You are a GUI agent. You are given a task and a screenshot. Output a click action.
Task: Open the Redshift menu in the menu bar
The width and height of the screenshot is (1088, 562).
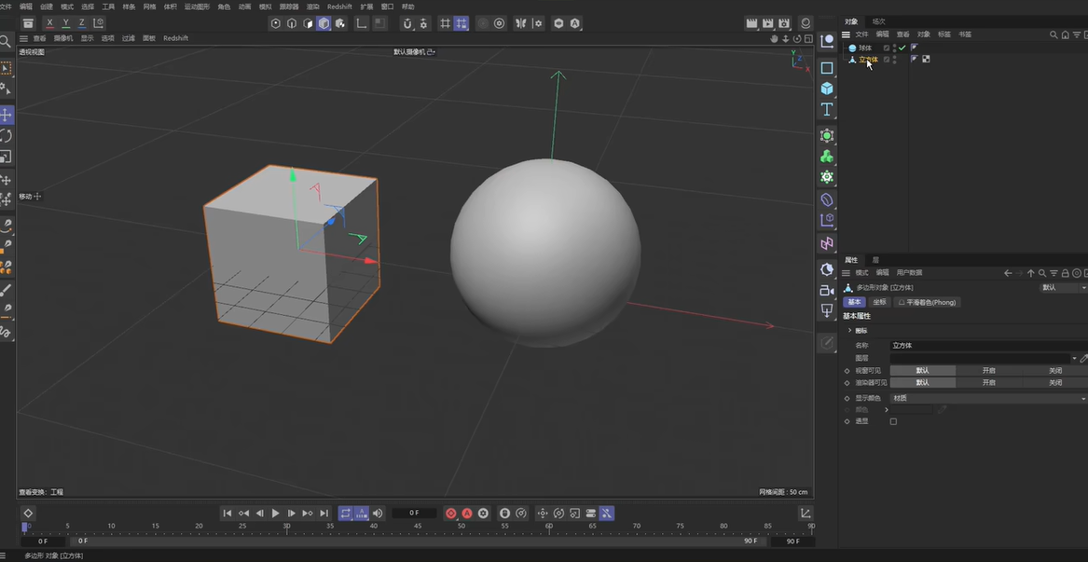(x=338, y=7)
